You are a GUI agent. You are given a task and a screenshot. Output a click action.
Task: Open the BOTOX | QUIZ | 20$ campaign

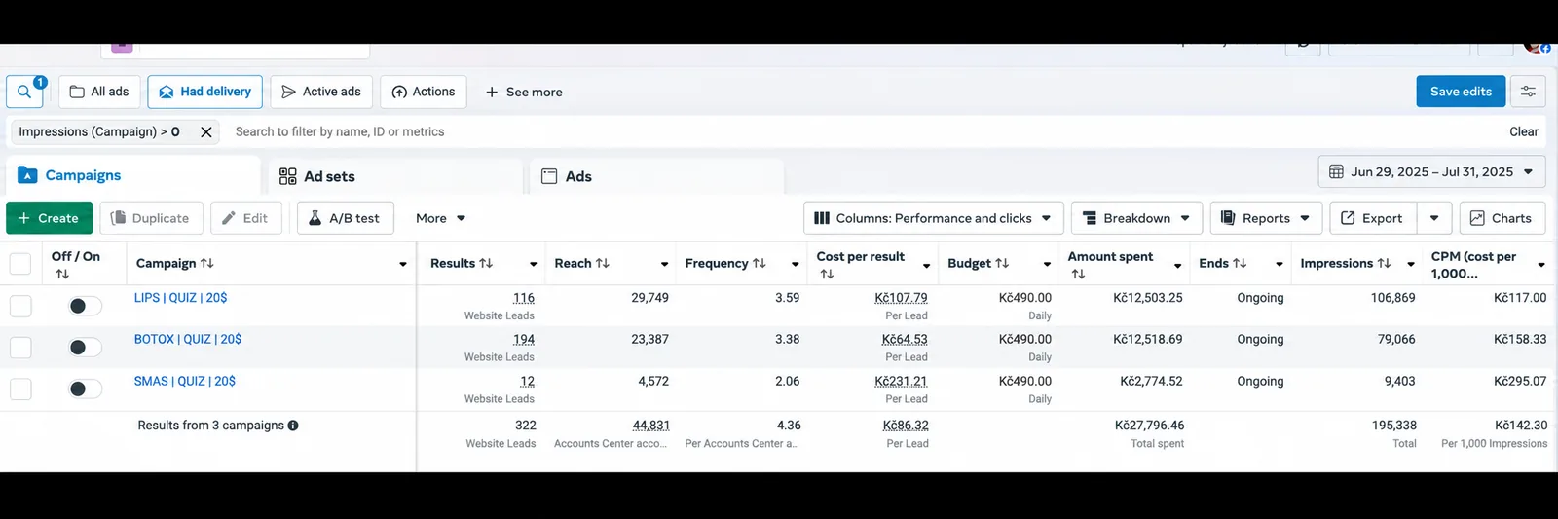click(188, 339)
